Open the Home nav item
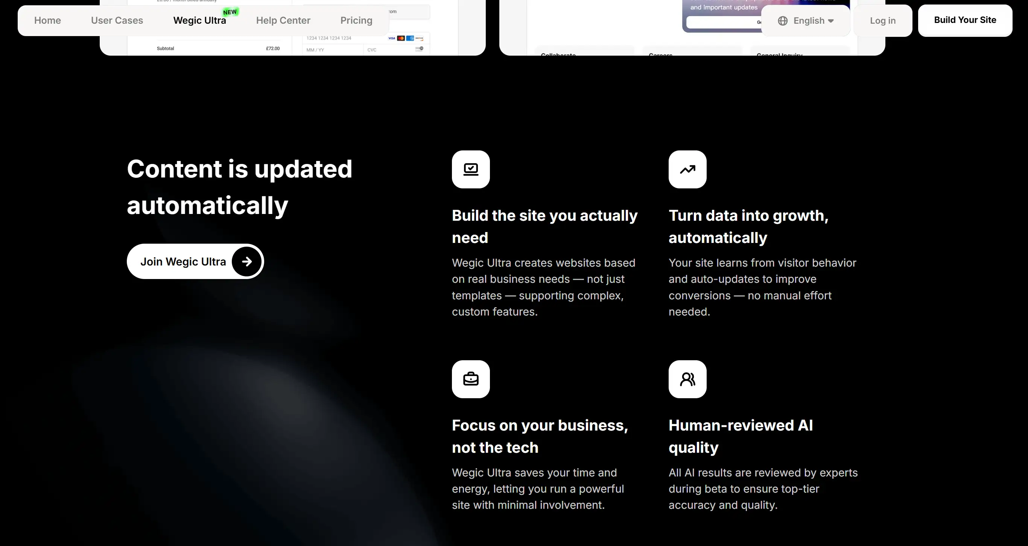This screenshot has width=1028, height=546. click(47, 20)
